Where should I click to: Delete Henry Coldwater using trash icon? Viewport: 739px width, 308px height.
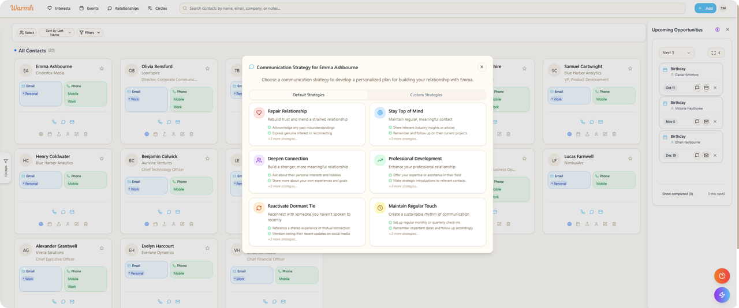[x=85, y=224]
